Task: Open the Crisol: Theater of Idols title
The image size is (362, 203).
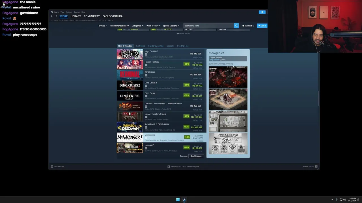Action: coord(155,114)
